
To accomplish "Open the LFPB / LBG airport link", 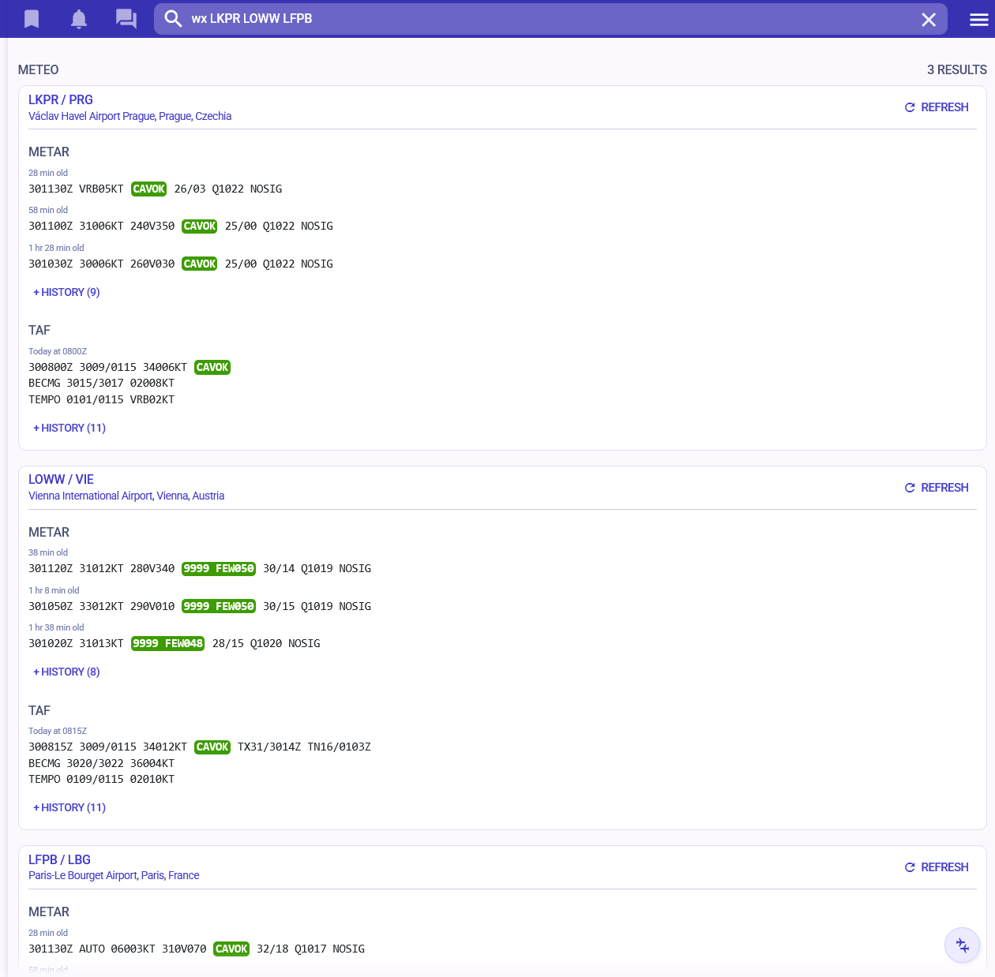I will click(x=59, y=859).
